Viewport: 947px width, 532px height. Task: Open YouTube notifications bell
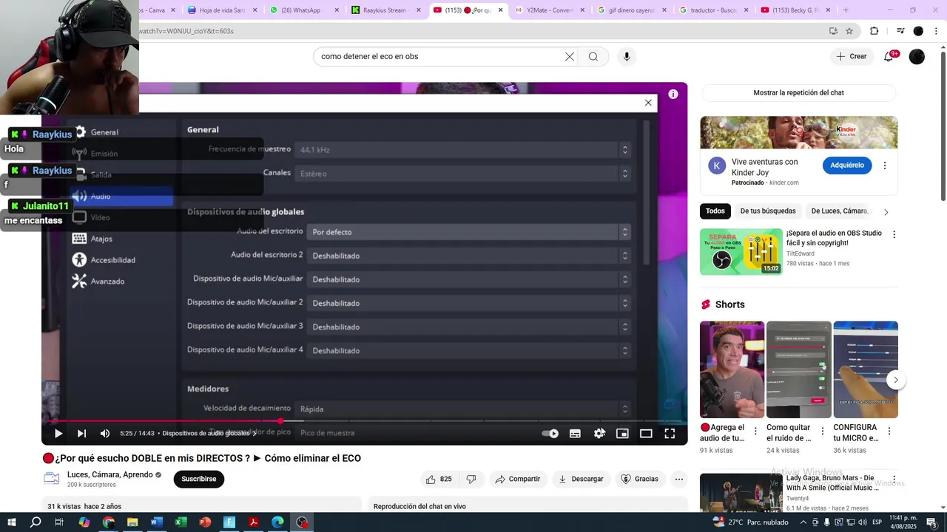(889, 56)
